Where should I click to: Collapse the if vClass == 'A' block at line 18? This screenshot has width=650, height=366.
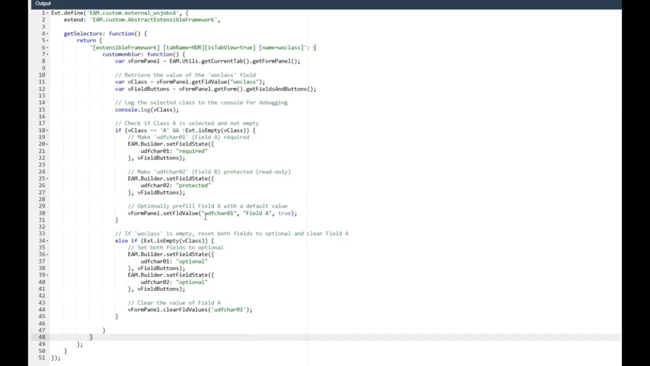[48, 130]
